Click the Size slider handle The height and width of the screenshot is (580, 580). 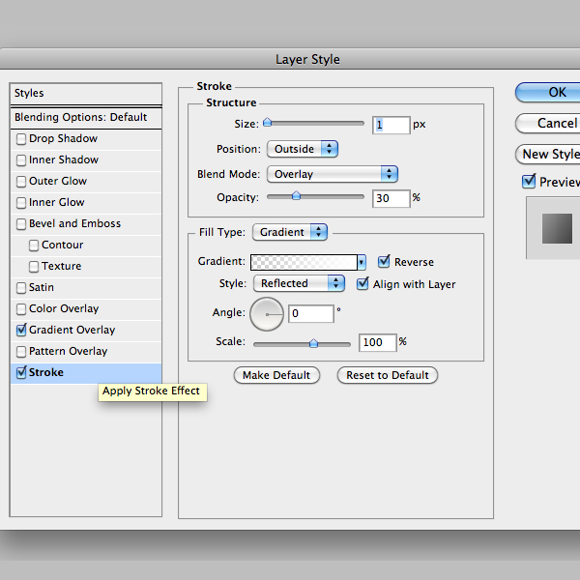[x=267, y=123]
